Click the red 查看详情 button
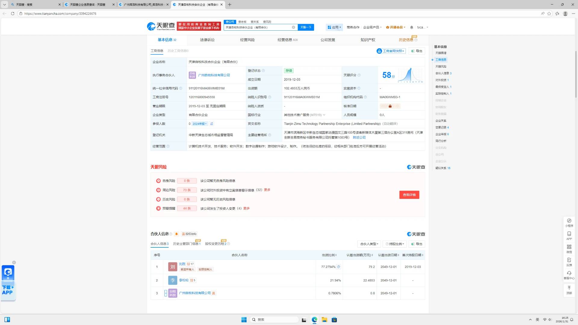The width and height of the screenshot is (578, 325). 409,195
